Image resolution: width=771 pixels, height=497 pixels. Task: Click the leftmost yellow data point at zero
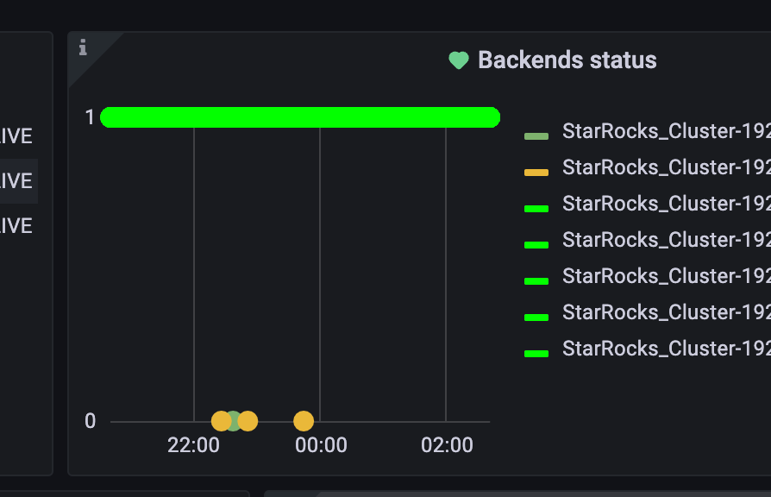221,421
